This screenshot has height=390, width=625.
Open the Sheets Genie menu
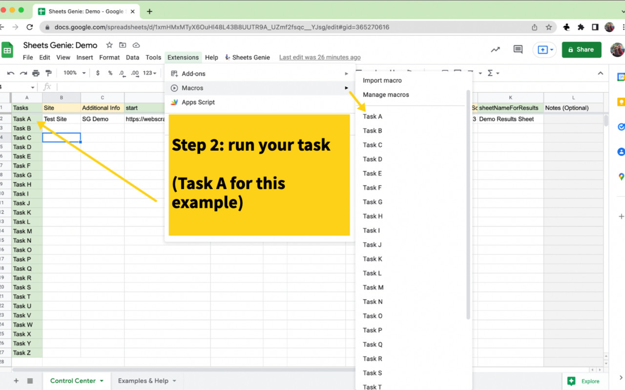pos(247,57)
